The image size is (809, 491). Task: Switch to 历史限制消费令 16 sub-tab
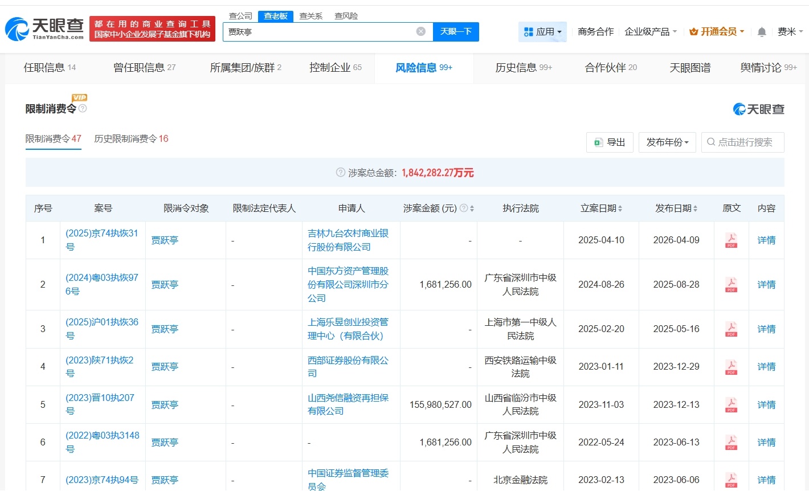(x=131, y=139)
